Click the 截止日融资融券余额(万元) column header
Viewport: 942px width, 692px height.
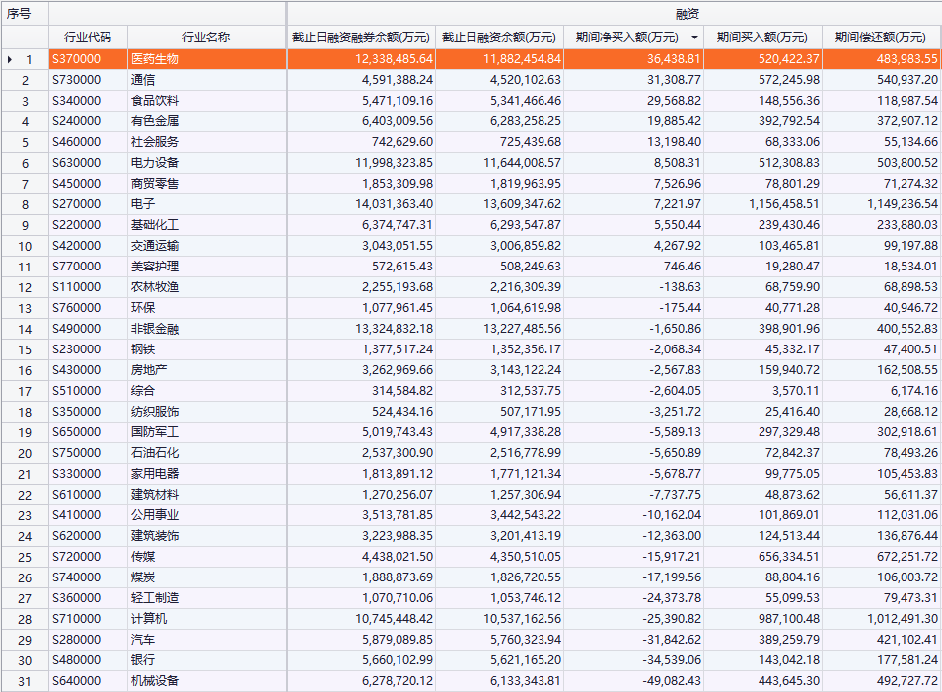tap(360, 38)
